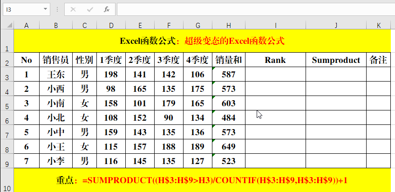Select row 9 header

(7, 161)
